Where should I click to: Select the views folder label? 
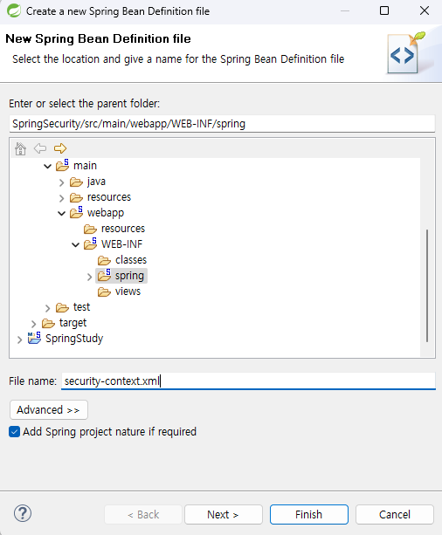coord(128,292)
